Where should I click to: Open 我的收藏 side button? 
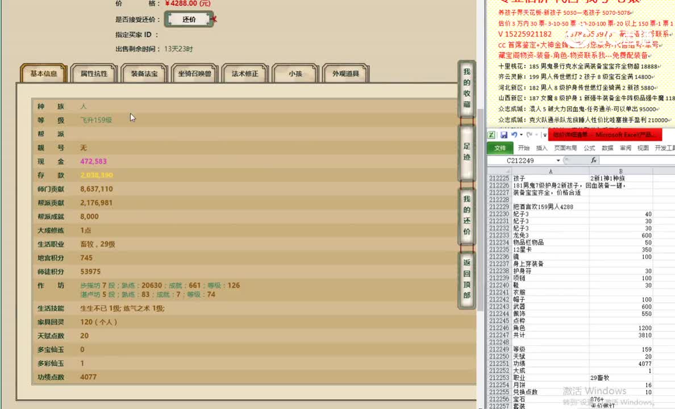(466, 88)
